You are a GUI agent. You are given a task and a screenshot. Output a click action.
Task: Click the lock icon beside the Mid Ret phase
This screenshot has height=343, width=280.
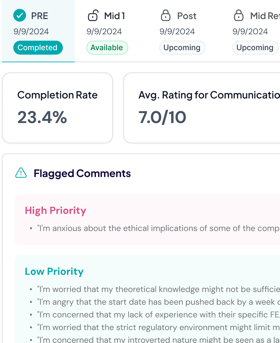coord(239,15)
